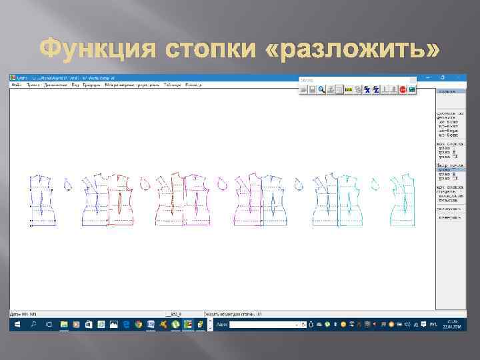Click the magnifier zoom tool in floating toolbar
480x360 pixels.
click(321, 89)
